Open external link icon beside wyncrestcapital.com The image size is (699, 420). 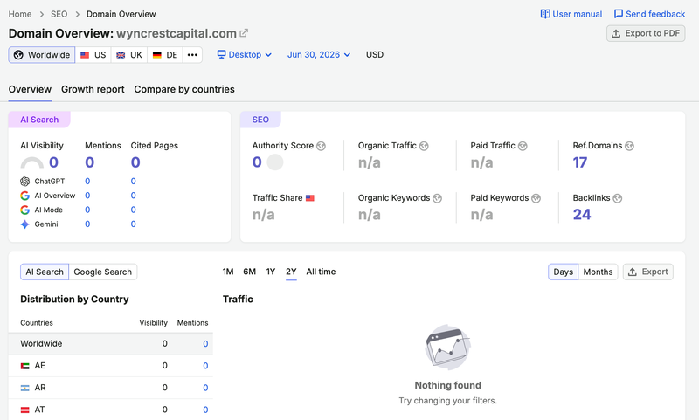[244, 33]
